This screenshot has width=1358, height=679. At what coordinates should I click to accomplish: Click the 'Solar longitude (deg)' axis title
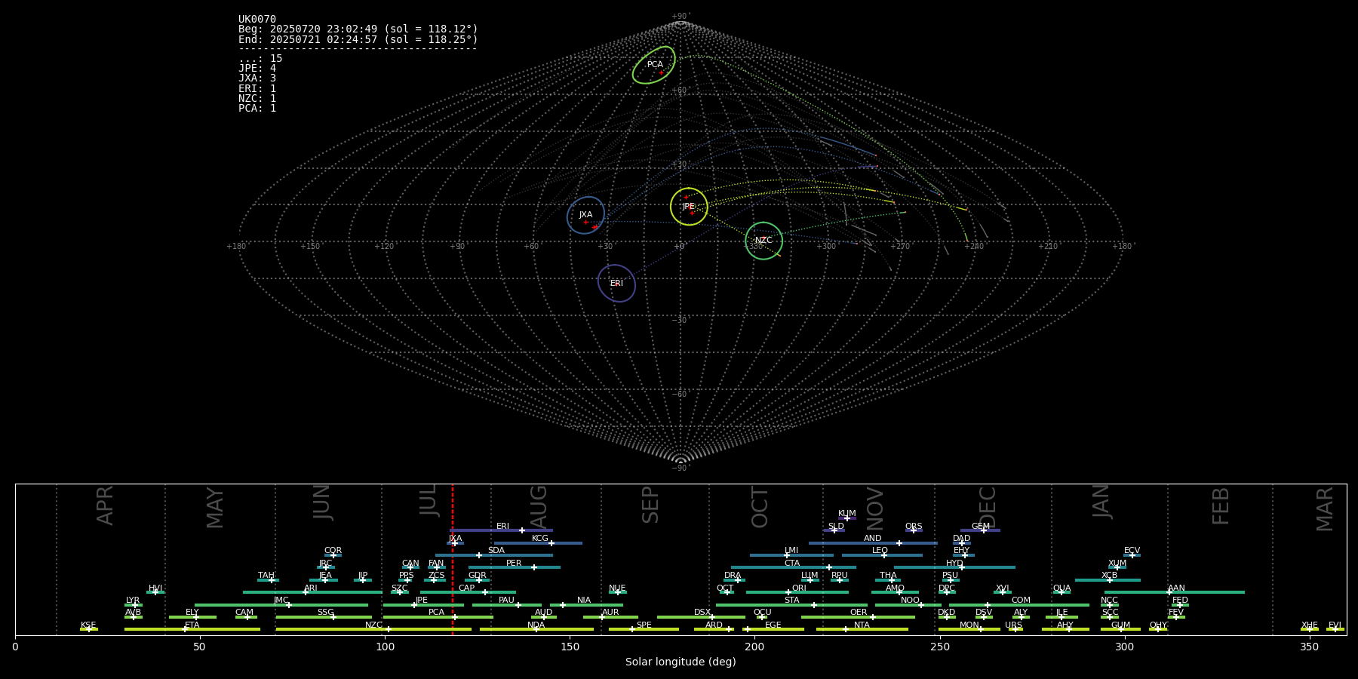pos(681,662)
